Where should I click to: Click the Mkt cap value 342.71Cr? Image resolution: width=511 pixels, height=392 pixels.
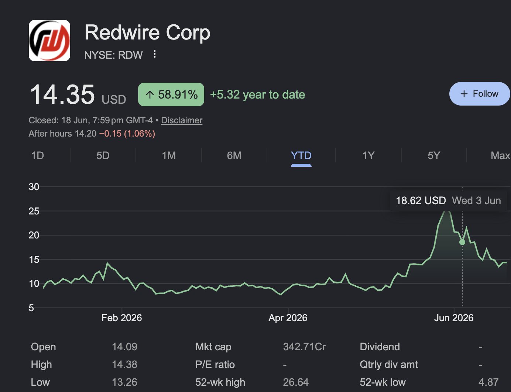[304, 347]
